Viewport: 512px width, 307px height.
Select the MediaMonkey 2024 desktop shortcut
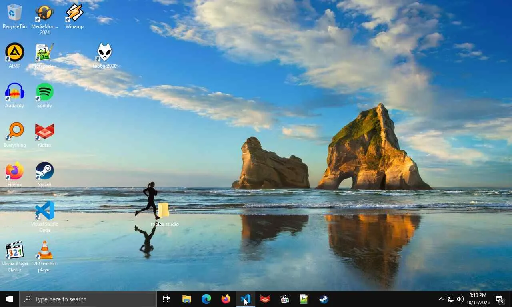click(x=44, y=20)
